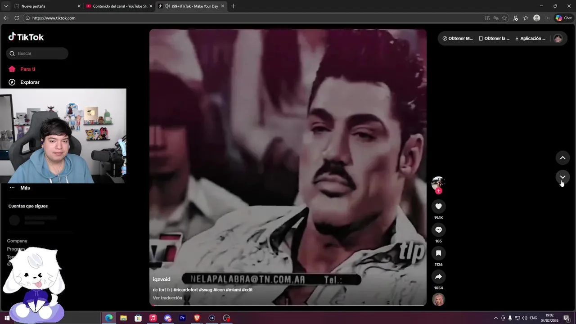
Task: Share the video using the arrow icon
Action: tap(438, 276)
